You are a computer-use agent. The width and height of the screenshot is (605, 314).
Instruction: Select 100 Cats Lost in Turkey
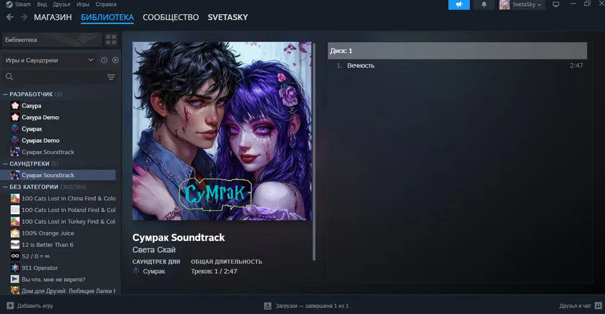coord(69,221)
